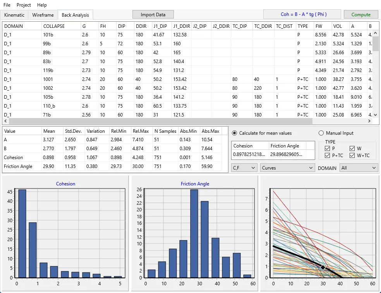Select collapse cell 101b
Viewport: 381px width, 293px height.
(x=61, y=35)
